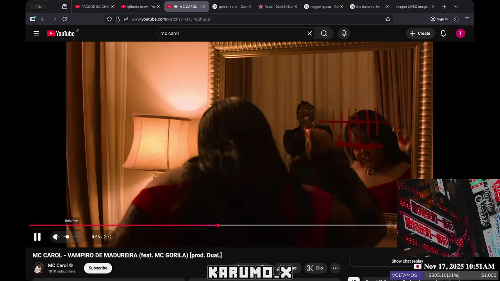Go forward with browser arrow
The width and height of the screenshot is (500, 281).
(54, 19)
